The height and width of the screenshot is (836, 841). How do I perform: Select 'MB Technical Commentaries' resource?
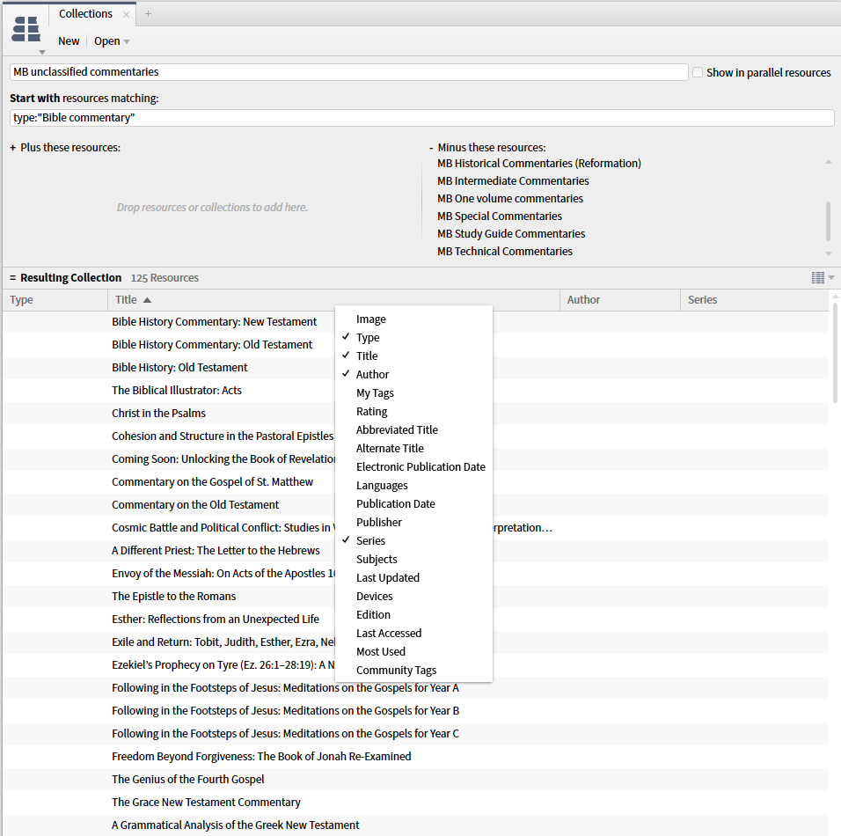[x=504, y=251]
